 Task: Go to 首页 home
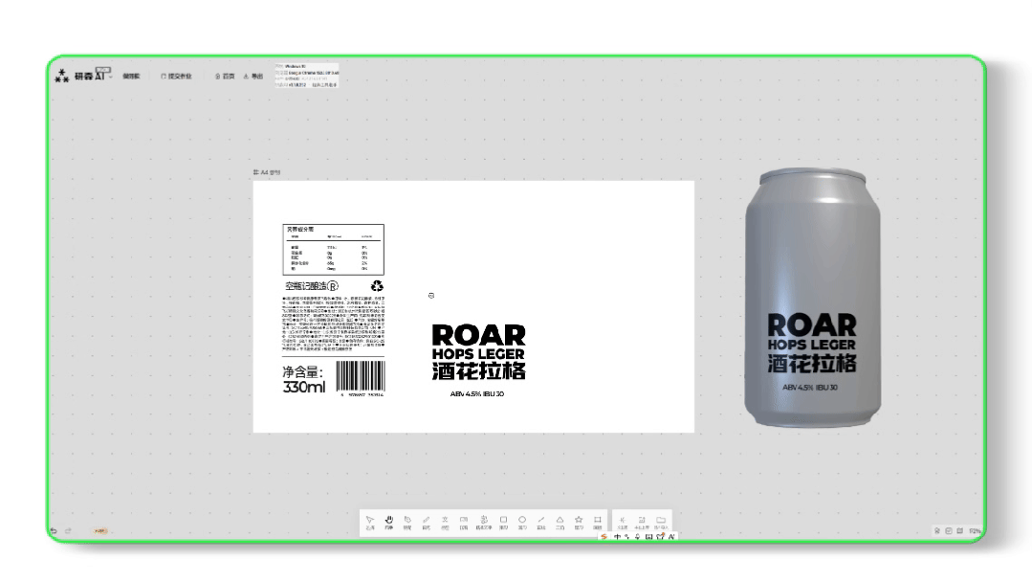(225, 77)
